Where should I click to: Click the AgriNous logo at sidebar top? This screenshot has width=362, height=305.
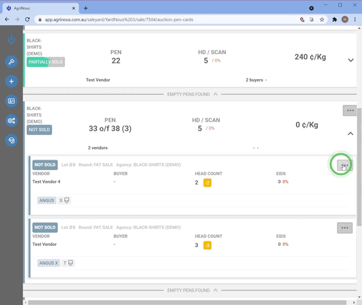(12, 39)
